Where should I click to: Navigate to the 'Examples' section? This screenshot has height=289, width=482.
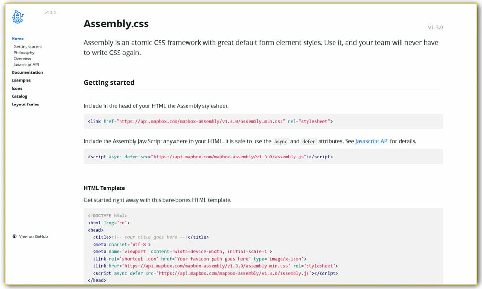21,80
